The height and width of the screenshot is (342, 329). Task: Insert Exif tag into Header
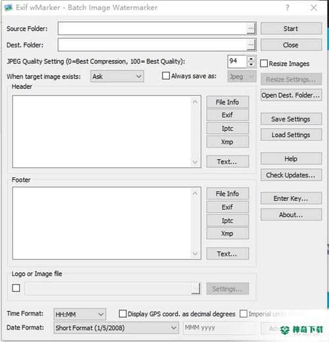pos(228,115)
